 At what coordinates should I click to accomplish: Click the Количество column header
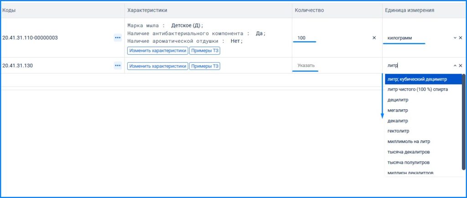pos(309,10)
